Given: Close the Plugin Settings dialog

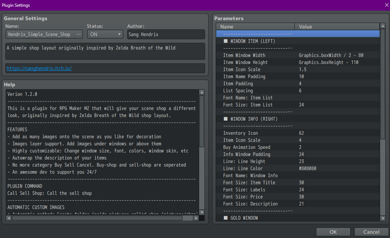Looking at the screenshot, I should coord(386,5).
